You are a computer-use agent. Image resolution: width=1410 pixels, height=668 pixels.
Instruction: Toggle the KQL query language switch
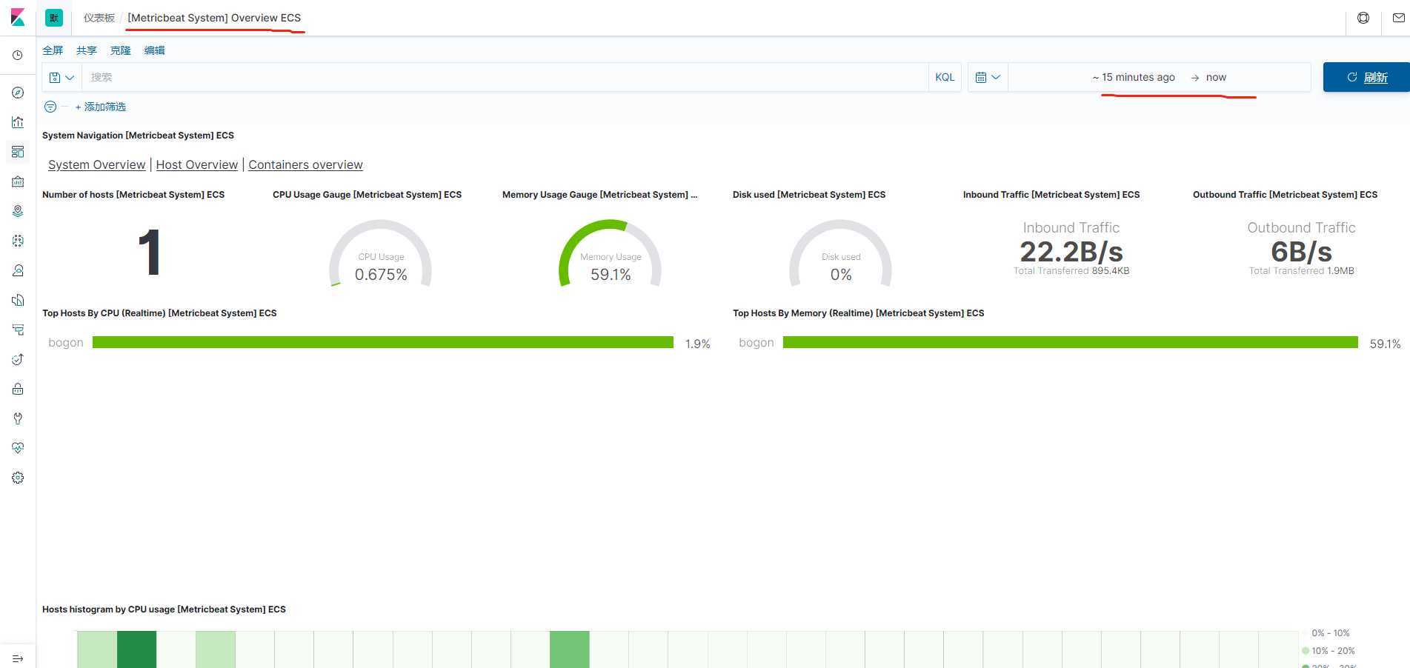pos(945,77)
